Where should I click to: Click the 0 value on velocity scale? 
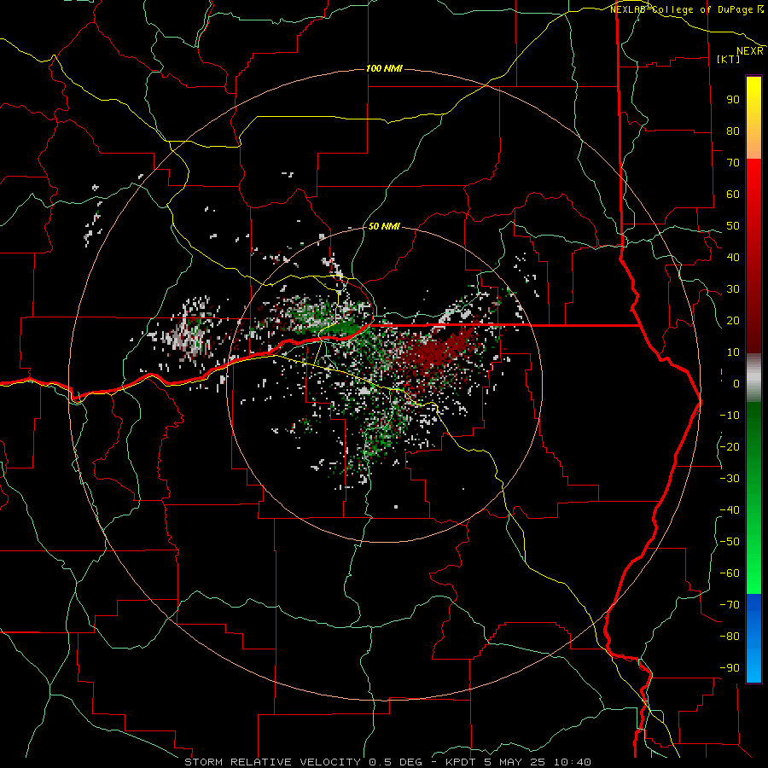pos(736,383)
